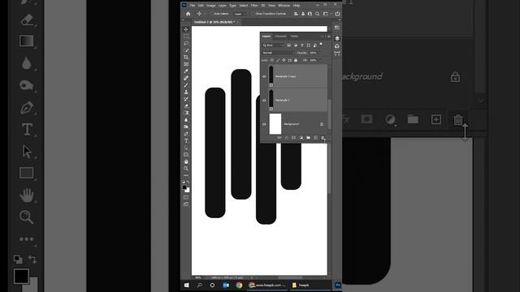Click the search magnifier in options bar
The height and width of the screenshot is (292, 520).
click(x=318, y=14)
